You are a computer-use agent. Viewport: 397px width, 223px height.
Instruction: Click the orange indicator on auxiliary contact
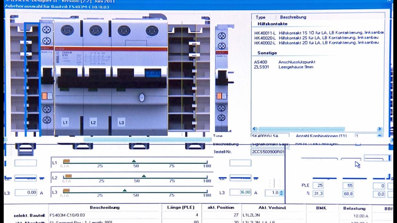pos(44,96)
